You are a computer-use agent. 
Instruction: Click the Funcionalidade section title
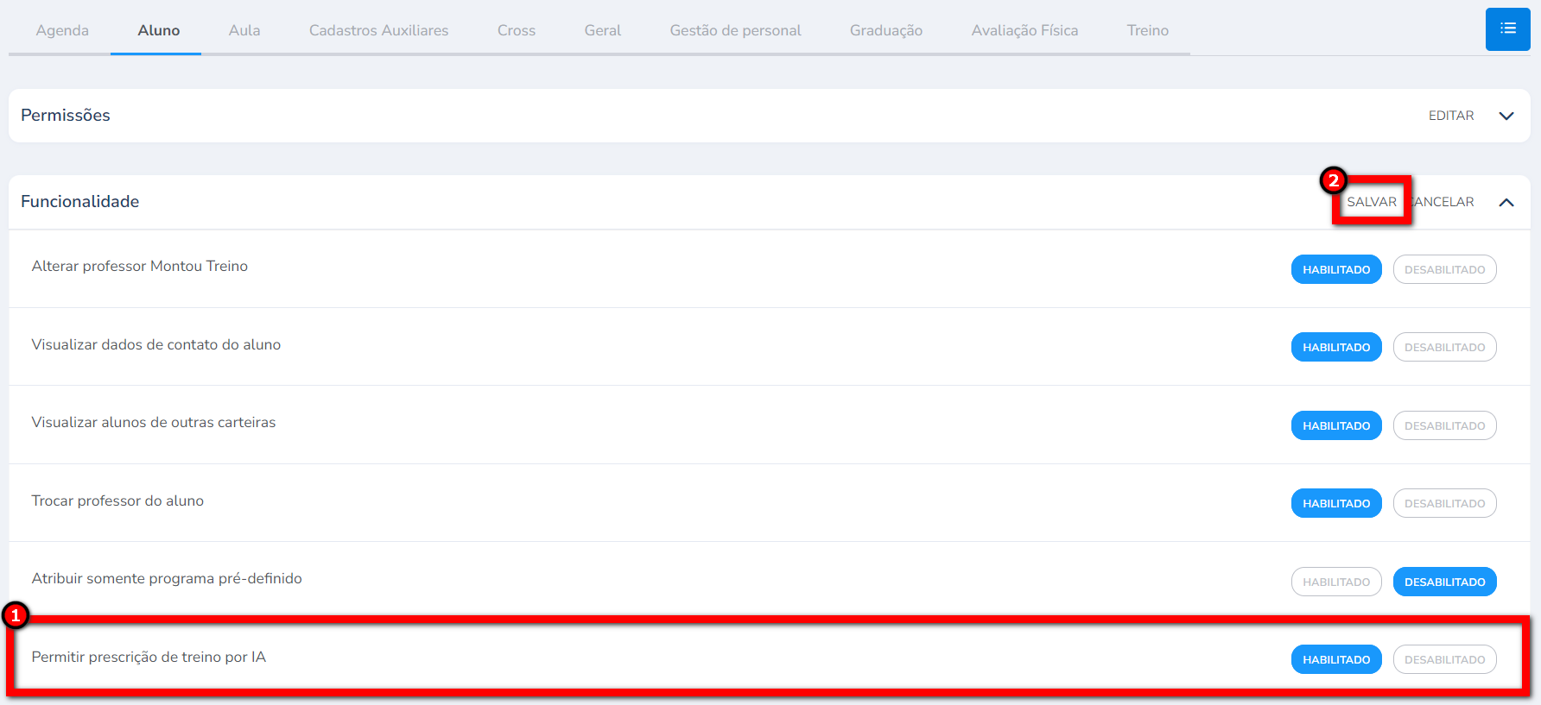pyautogui.click(x=79, y=202)
